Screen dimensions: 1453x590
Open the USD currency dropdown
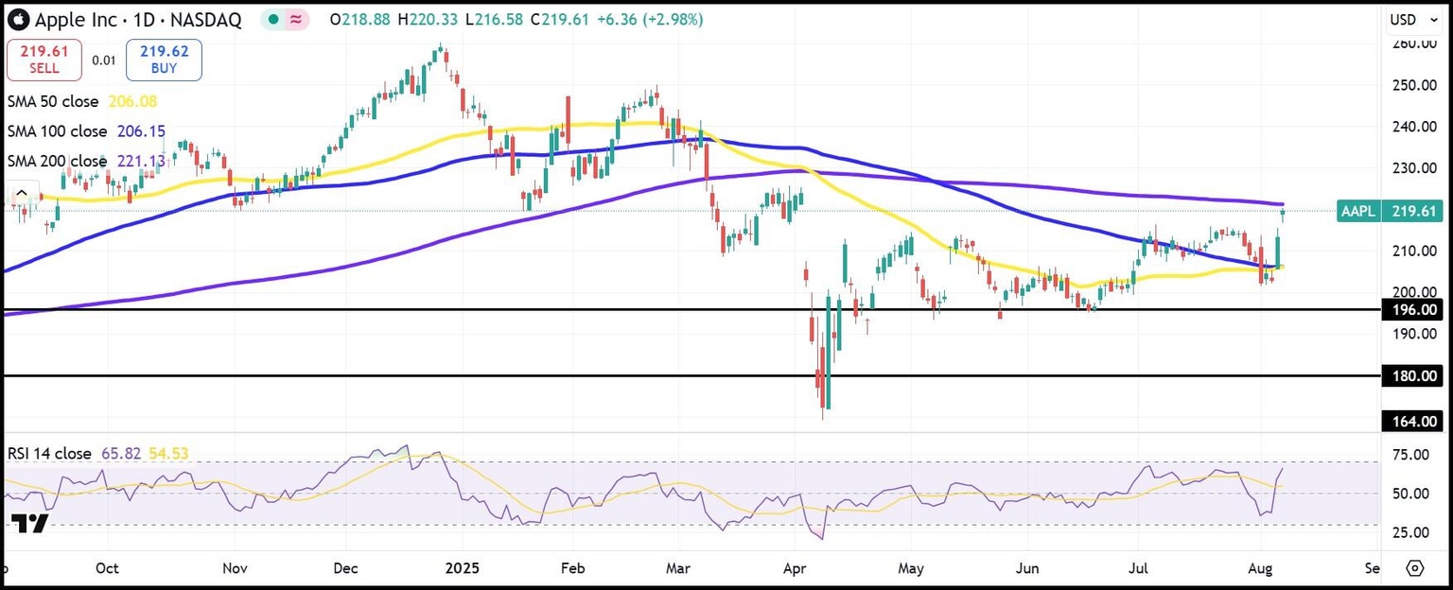pos(1413,19)
